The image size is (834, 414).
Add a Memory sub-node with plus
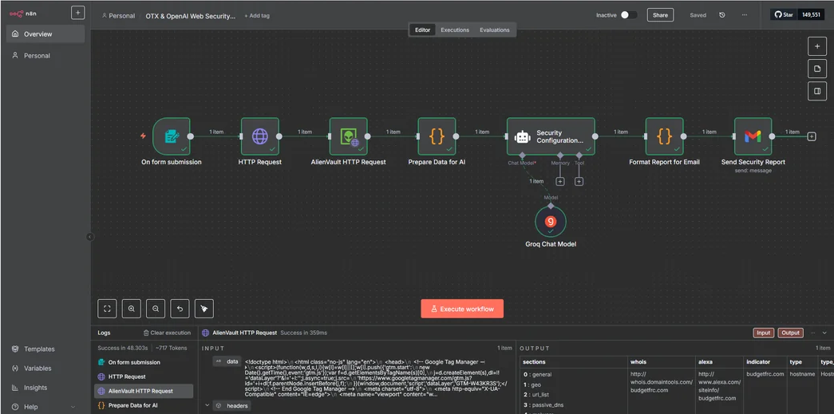(560, 182)
